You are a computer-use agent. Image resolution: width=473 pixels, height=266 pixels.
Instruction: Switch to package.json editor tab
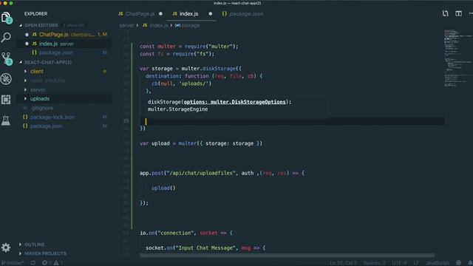242,14
